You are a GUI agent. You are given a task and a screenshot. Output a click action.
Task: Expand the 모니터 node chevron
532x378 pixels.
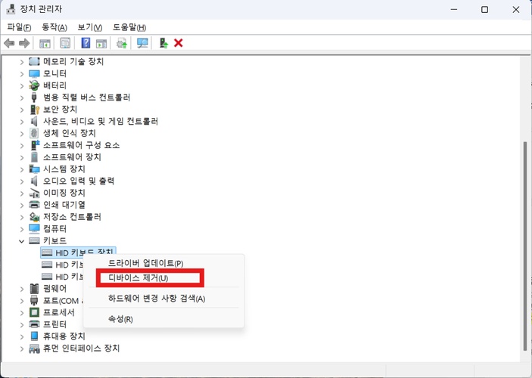pos(22,74)
